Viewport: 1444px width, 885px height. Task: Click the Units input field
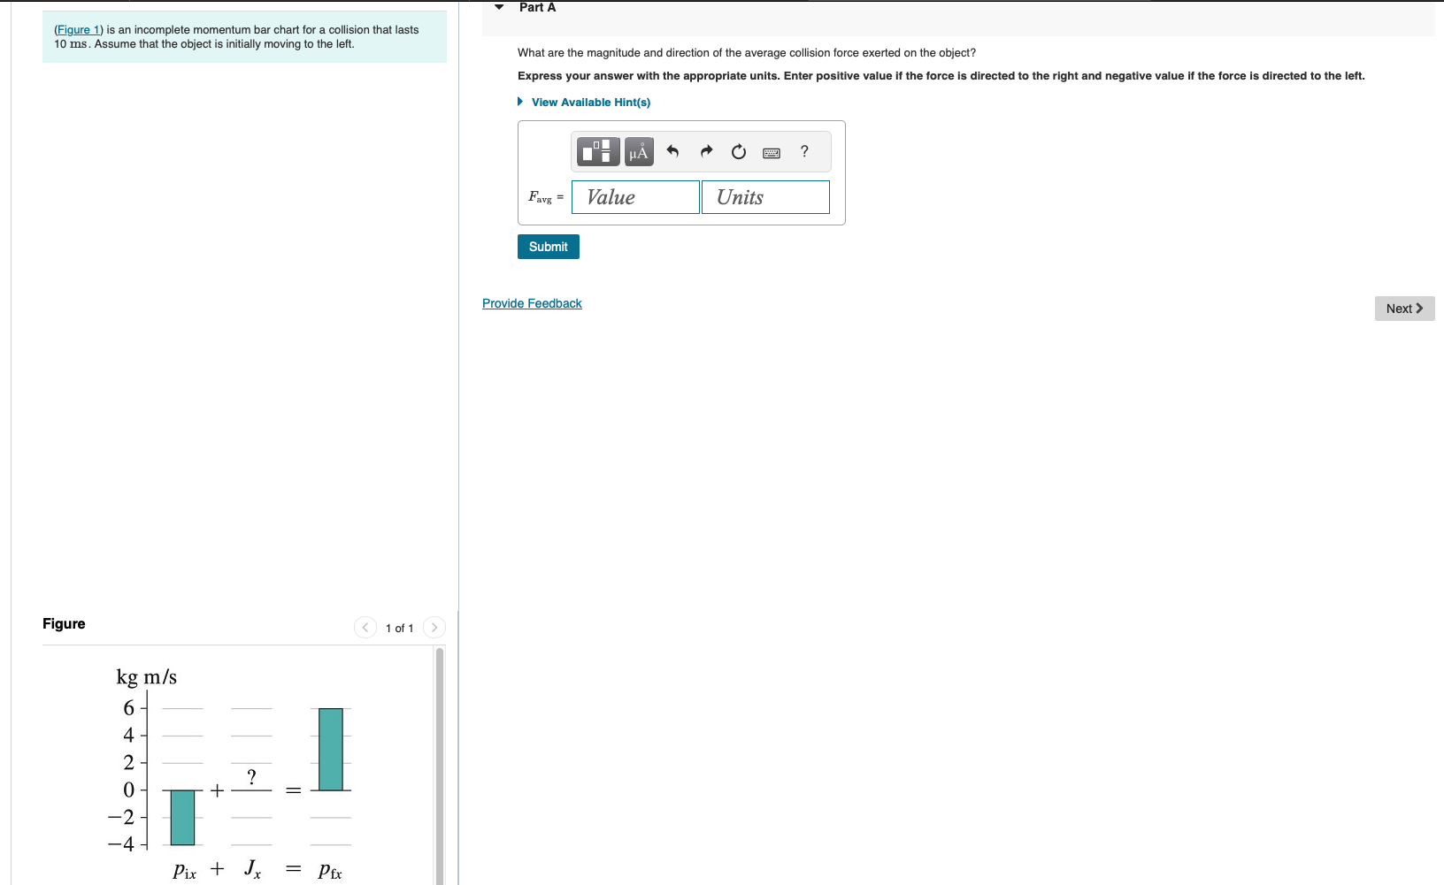coord(765,197)
